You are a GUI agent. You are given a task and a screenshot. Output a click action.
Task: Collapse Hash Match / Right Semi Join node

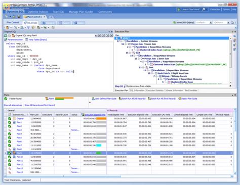pyautogui.click(x=152, y=73)
